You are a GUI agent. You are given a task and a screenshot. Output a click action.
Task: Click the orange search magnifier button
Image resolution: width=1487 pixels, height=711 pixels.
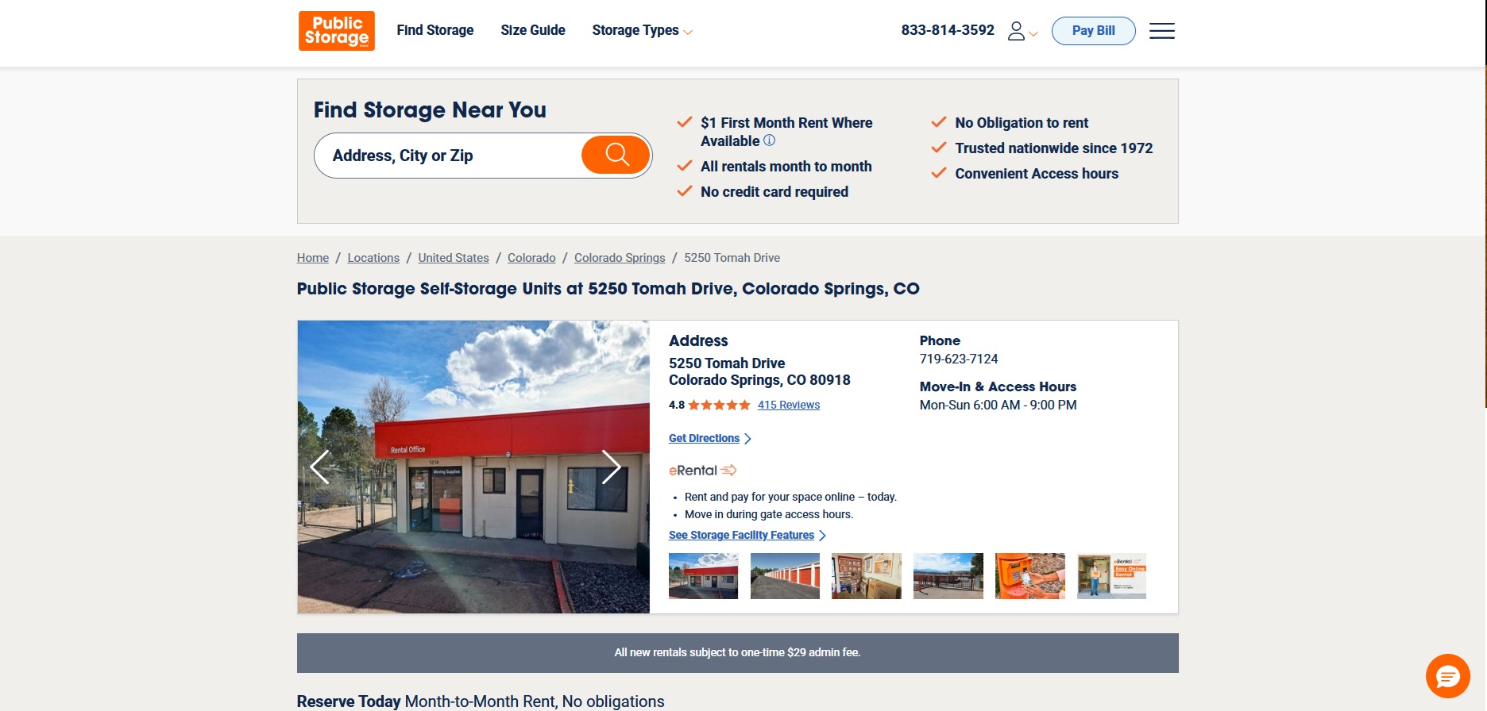pos(616,155)
